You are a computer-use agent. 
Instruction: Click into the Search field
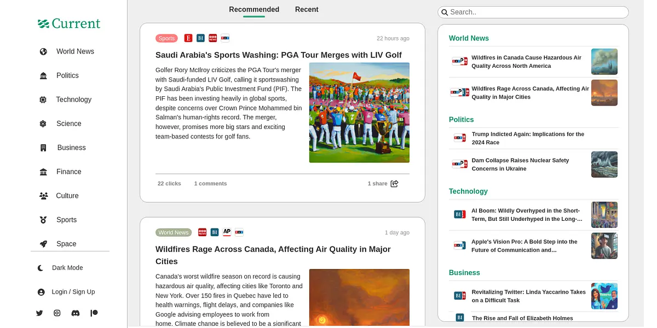coord(534,12)
